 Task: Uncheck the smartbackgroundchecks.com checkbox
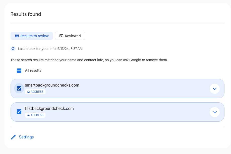[19, 88]
